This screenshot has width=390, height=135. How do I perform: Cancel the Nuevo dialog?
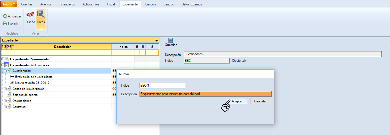pos(260,101)
